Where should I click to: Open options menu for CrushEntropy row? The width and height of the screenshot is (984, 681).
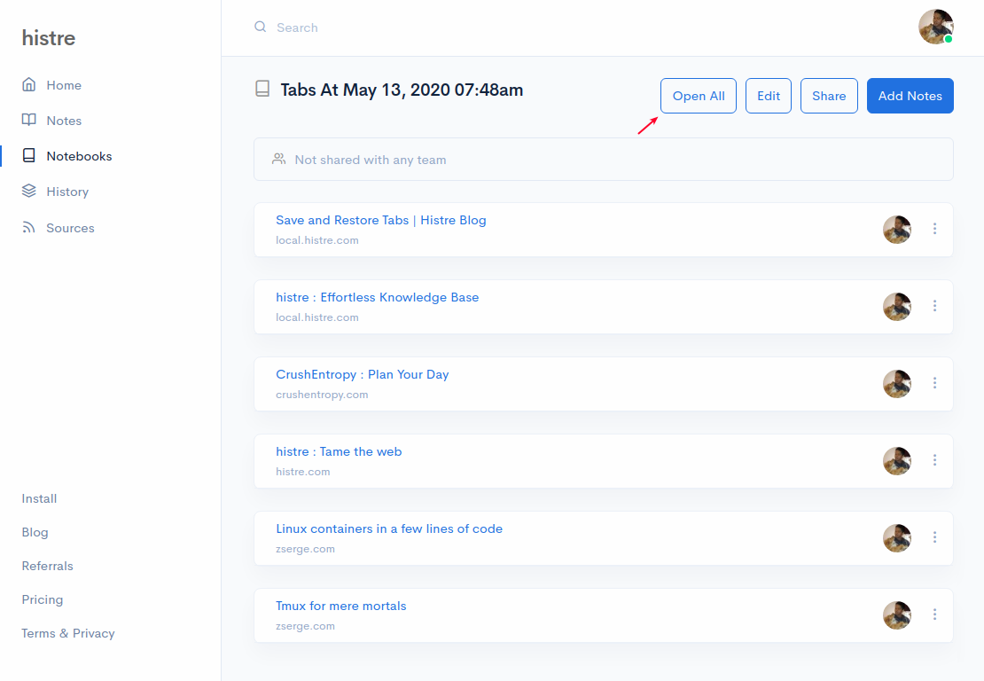pyautogui.click(x=934, y=383)
